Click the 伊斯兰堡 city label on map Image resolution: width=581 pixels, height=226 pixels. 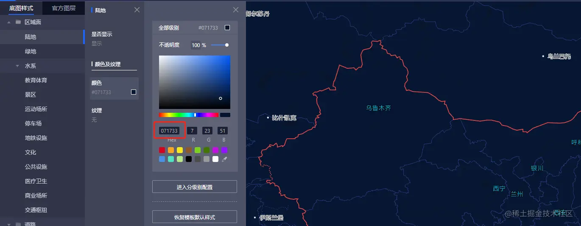click(271, 218)
